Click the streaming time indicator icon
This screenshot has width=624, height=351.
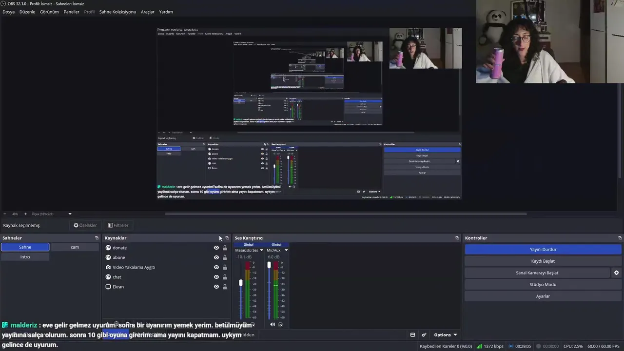click(511, 346)
